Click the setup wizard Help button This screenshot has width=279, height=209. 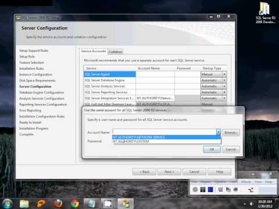click(219, 172)
